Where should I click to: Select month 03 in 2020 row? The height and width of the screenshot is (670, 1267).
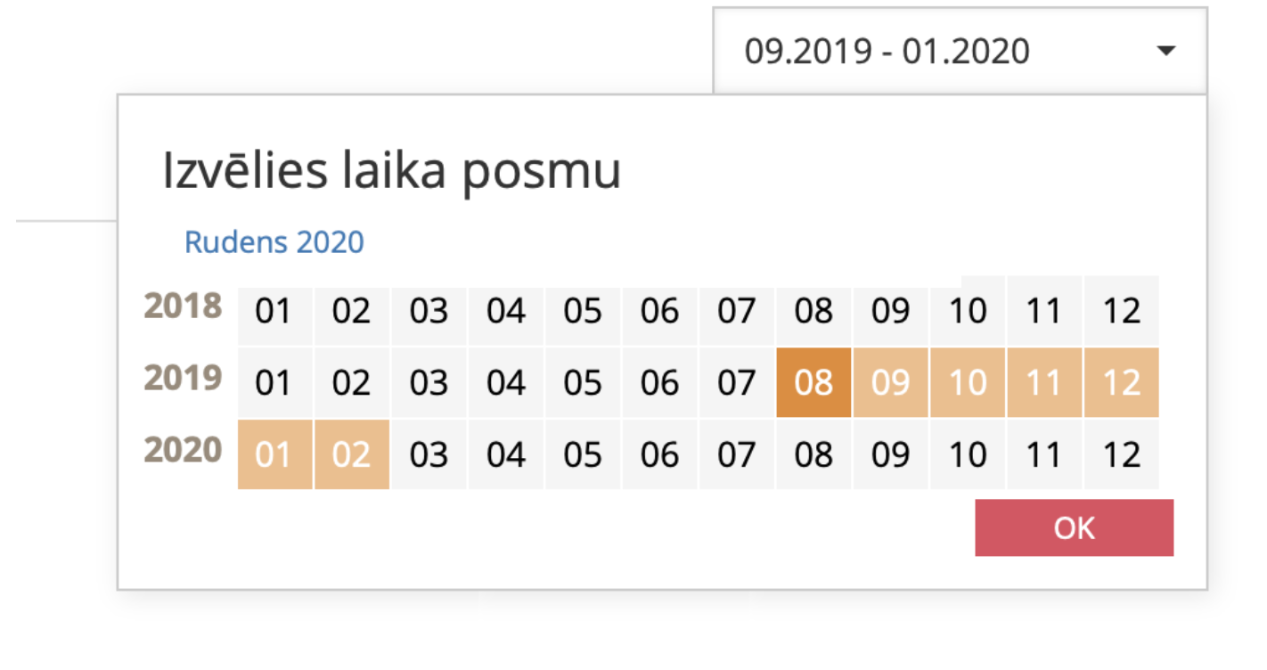point(429,455)
